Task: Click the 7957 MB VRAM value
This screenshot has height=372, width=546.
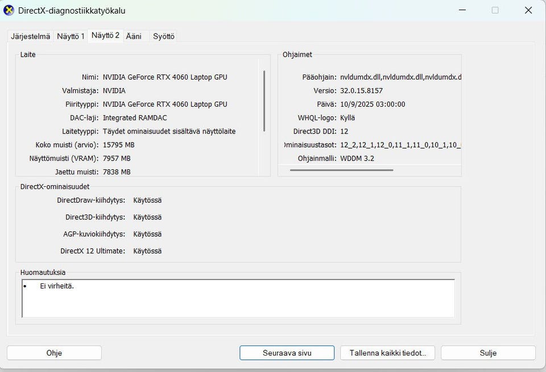Action: tap(117, 158)
